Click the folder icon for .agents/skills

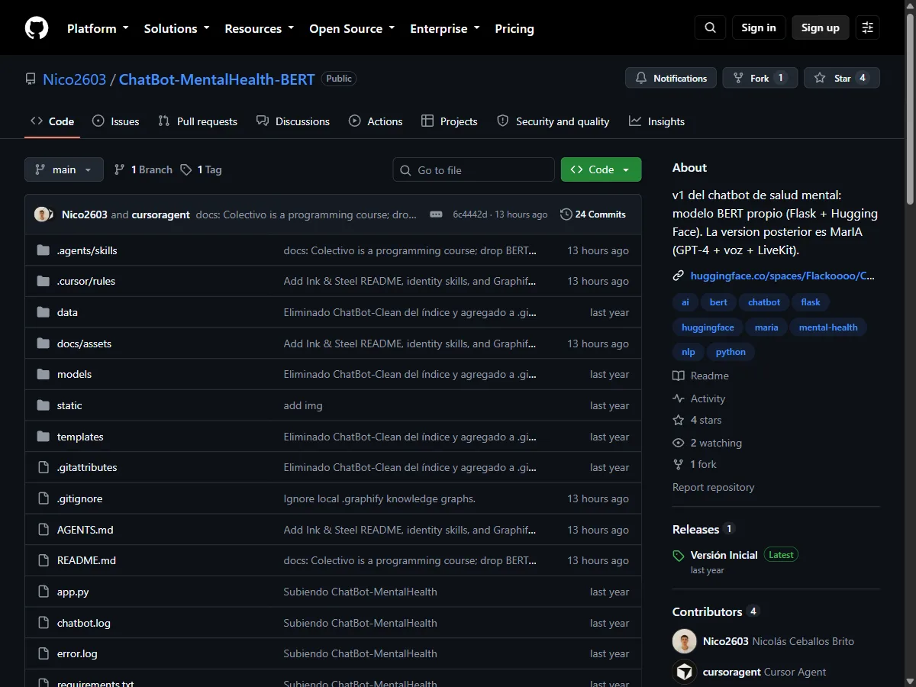(x=43, y=250)
